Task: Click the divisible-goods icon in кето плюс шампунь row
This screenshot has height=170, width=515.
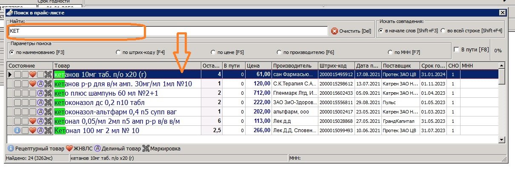Action: pos(40,93)
